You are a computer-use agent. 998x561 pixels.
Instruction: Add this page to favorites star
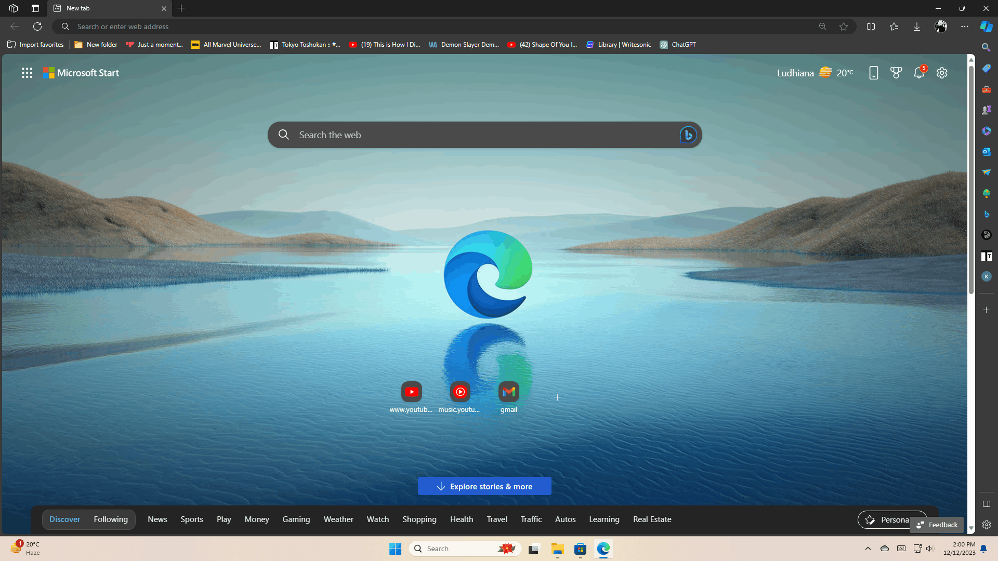[x=844, y=26]
